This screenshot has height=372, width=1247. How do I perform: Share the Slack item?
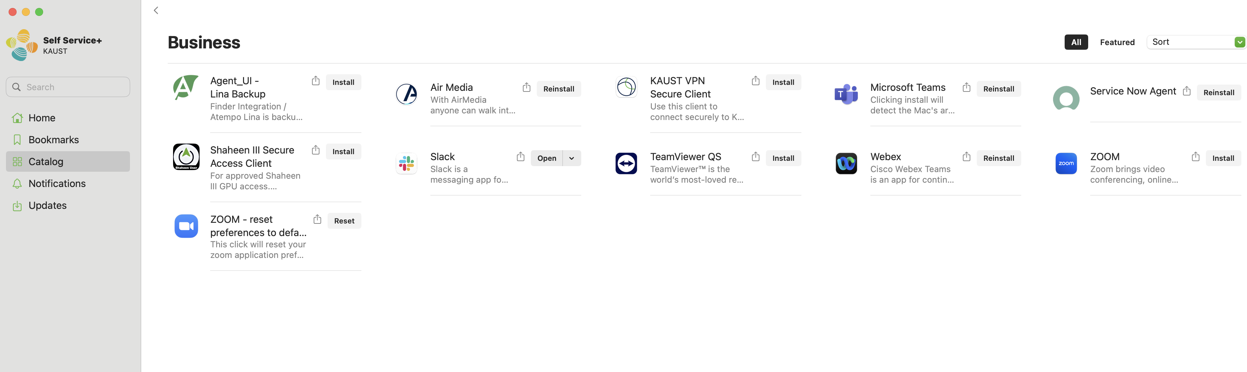click(x=521, y=157)
